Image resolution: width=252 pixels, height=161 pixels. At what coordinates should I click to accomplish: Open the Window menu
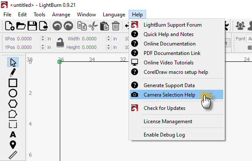tap(86, 15)
